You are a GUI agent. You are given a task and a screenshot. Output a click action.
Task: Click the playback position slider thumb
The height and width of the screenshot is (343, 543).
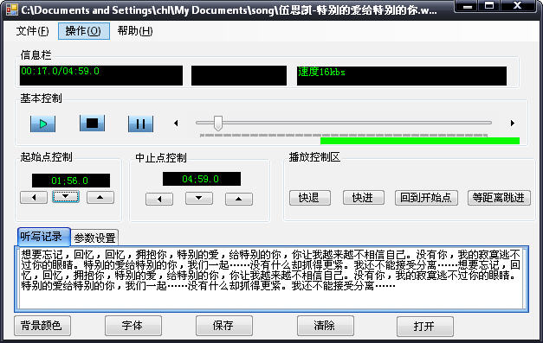coord(218,123)
